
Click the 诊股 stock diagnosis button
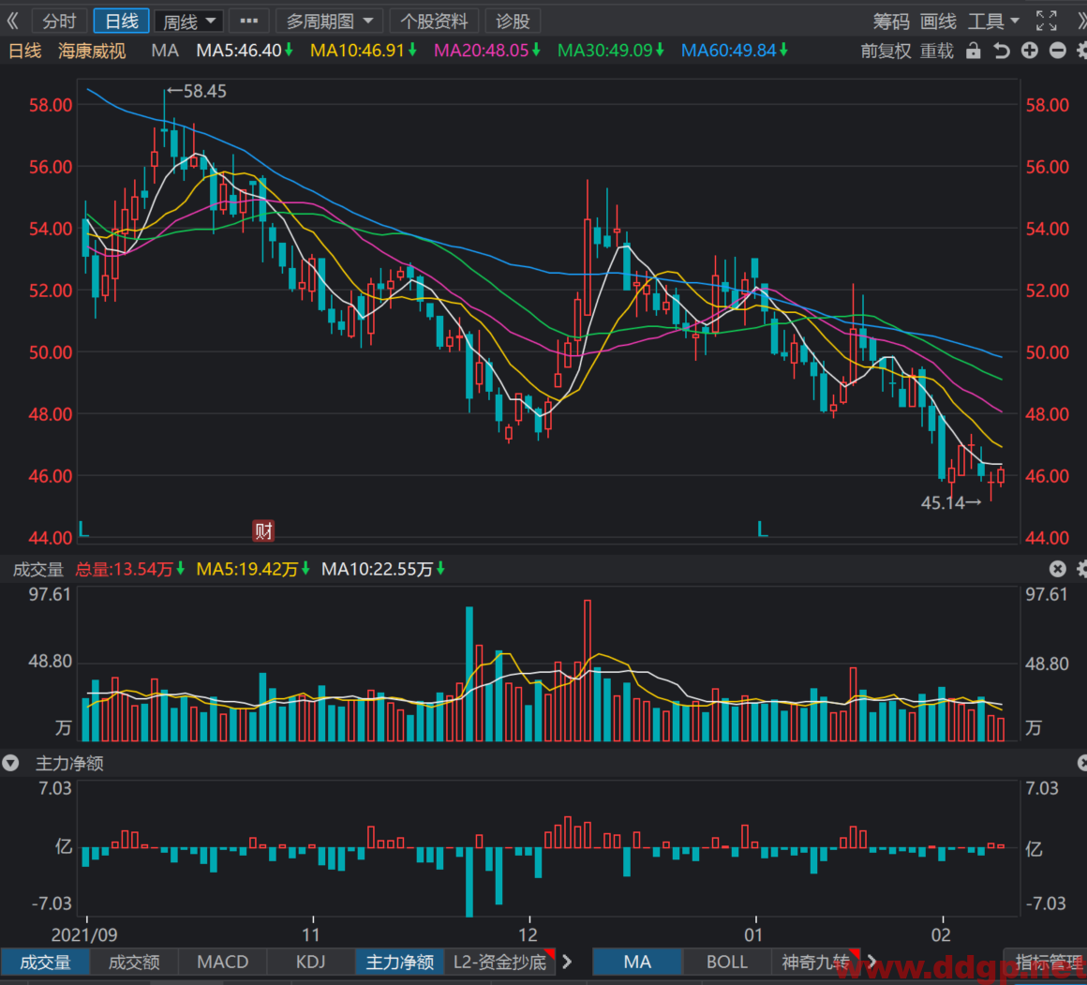coord(513,22)
